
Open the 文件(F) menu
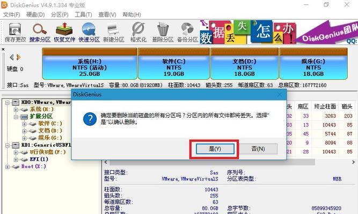pyautogui.click(x=11, y=14)
